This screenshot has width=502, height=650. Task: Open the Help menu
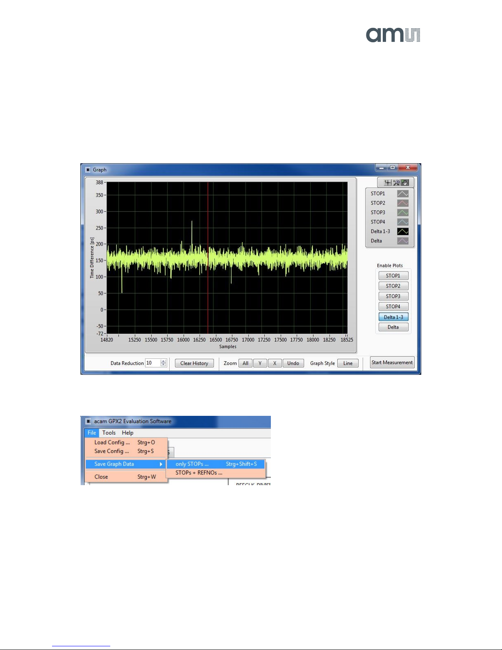pyautogui.click(x=127, y=433)
